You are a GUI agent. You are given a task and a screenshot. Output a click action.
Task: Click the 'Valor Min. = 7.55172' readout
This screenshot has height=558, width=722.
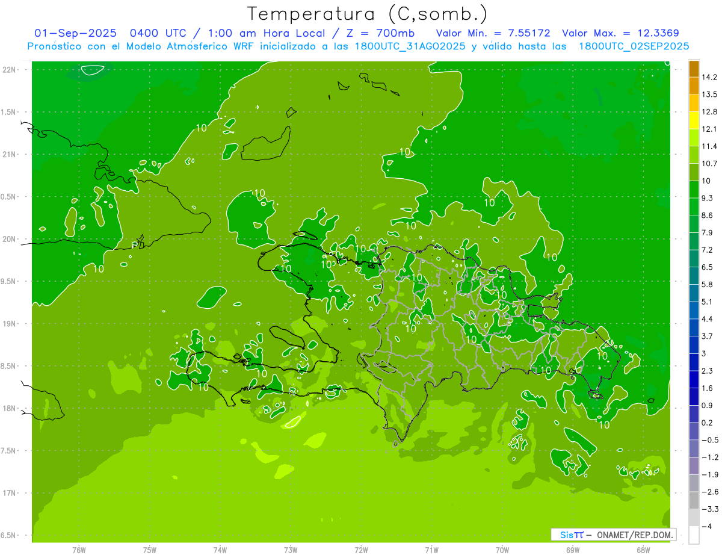493,33
